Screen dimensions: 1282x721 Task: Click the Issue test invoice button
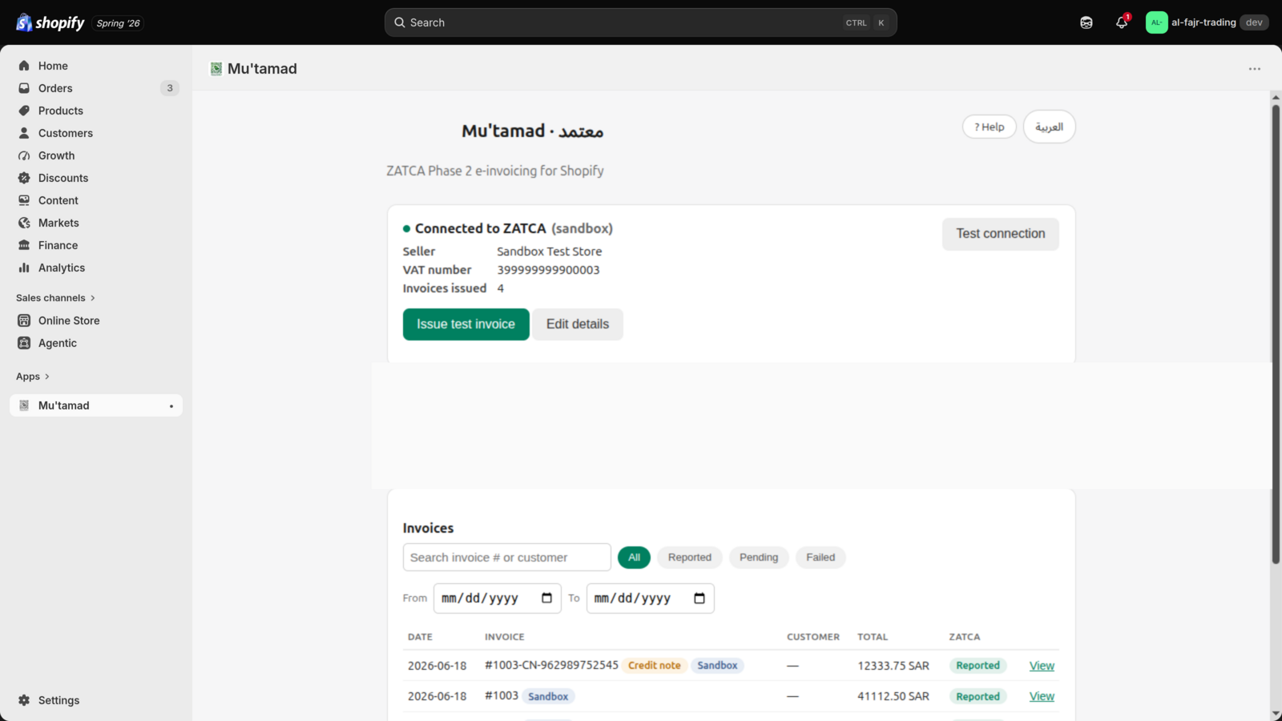(x=466, y=324)
